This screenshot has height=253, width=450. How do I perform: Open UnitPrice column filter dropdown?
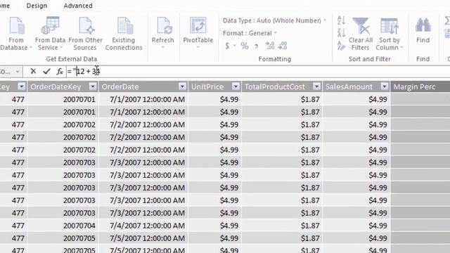point(236,86)
